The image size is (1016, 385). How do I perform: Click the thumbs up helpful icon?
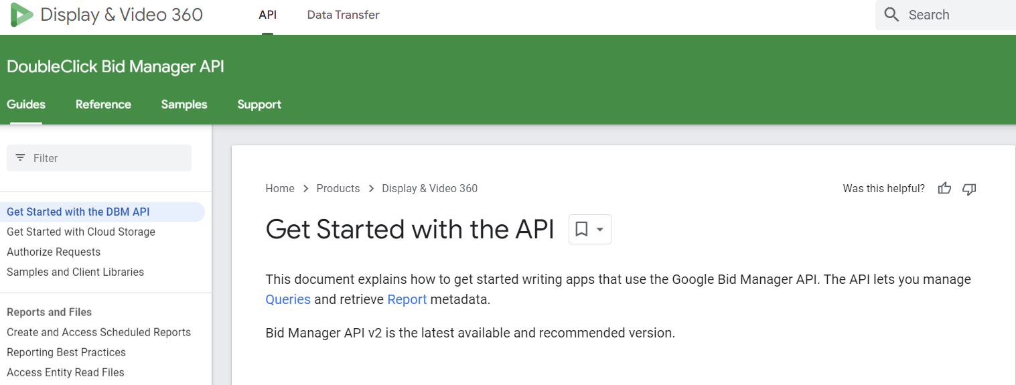(x=944, y=188)
